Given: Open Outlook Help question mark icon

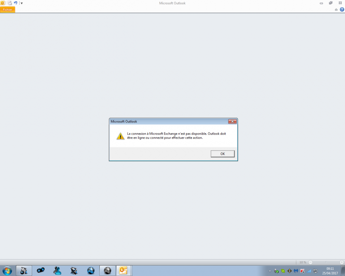Looking at the screenshot, I should 342,9.
